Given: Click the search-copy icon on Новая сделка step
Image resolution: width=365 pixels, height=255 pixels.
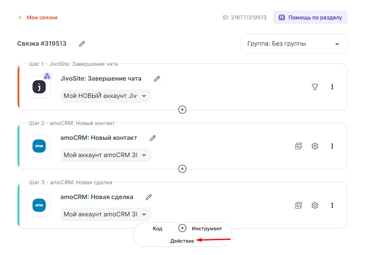Looking at the screenshot, I should pyautogui.click(x=298, y=205).
